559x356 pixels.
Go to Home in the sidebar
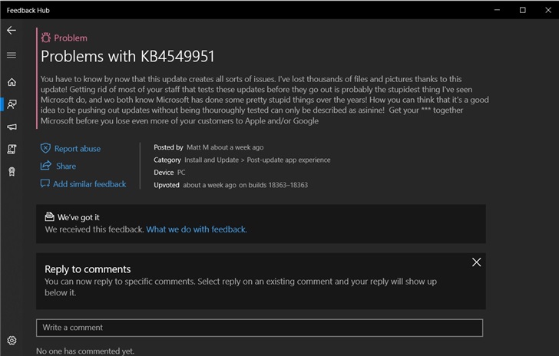[x=12, y=82]
